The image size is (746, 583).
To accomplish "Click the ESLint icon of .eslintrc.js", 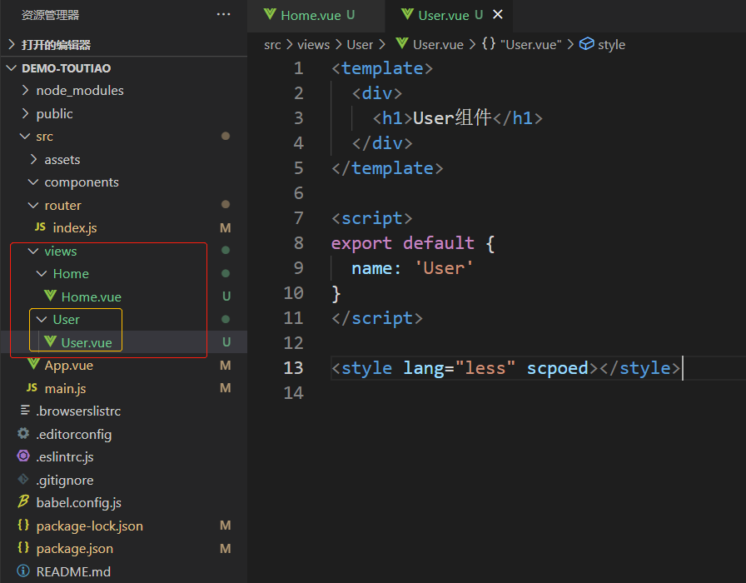I will pos(23,456).
